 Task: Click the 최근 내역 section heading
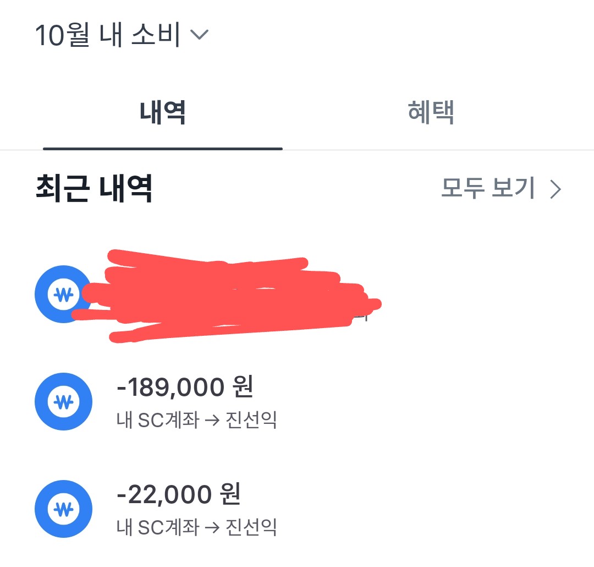click(x=94, y=188)
